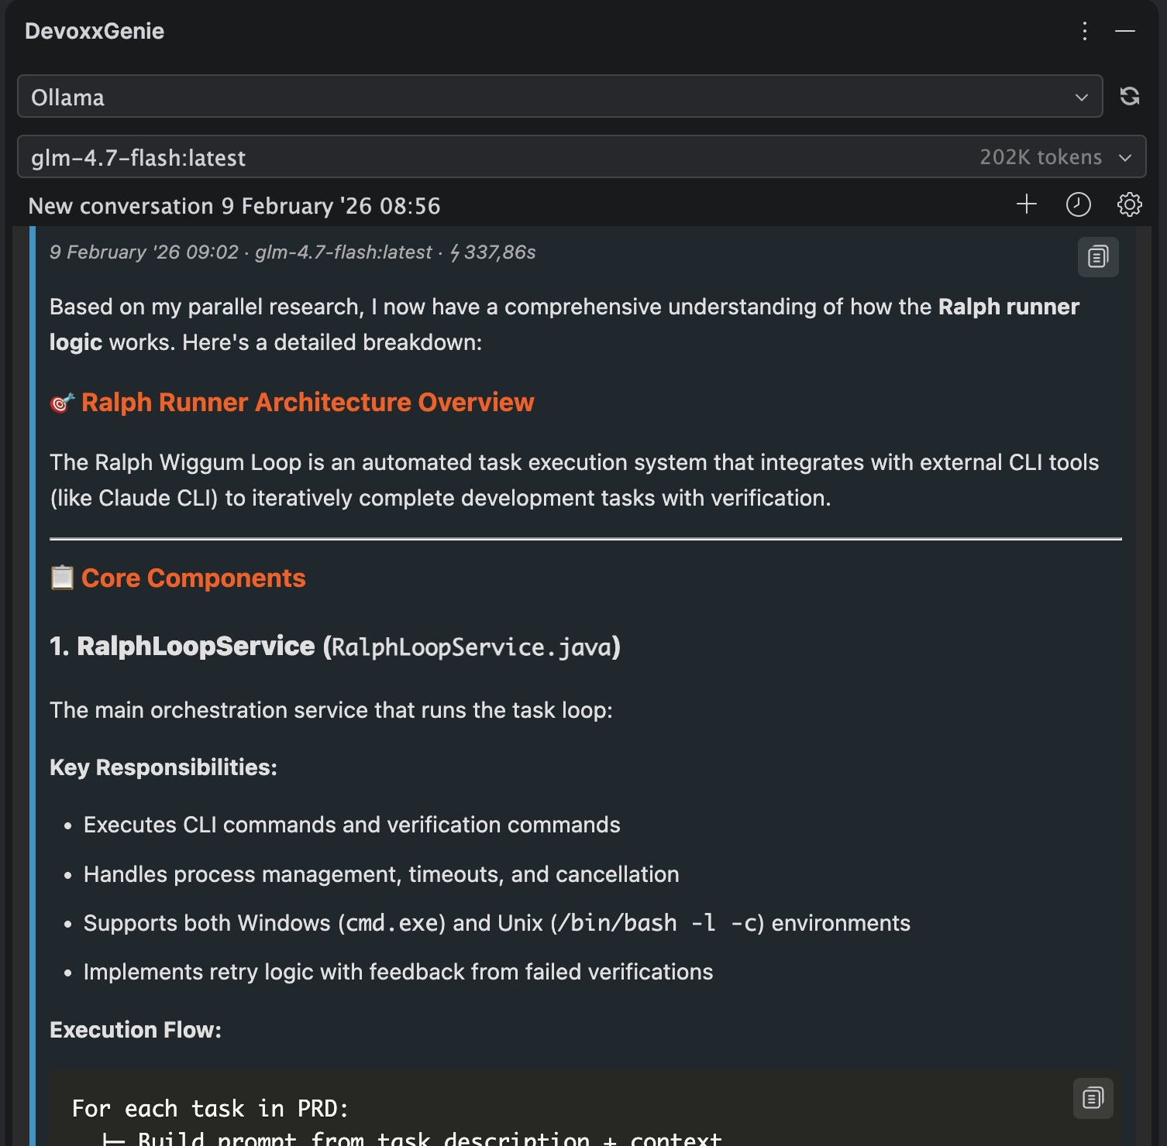
Task: Click the response timestamp and model line
Action: point(292,252)
